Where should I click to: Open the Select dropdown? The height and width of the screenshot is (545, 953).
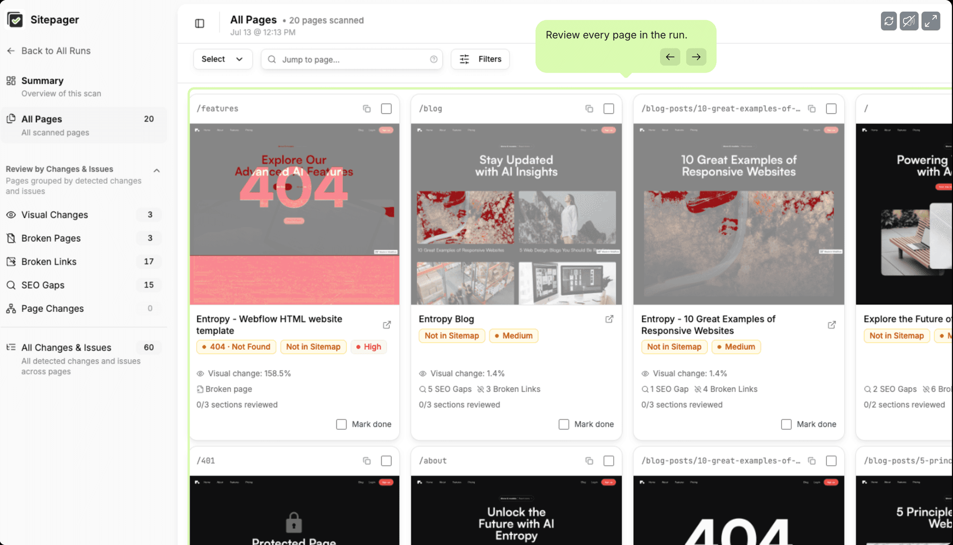point(222,59)
